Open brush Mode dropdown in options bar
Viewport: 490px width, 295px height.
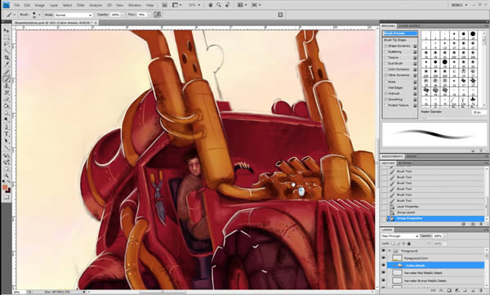(x=73, y=15)
